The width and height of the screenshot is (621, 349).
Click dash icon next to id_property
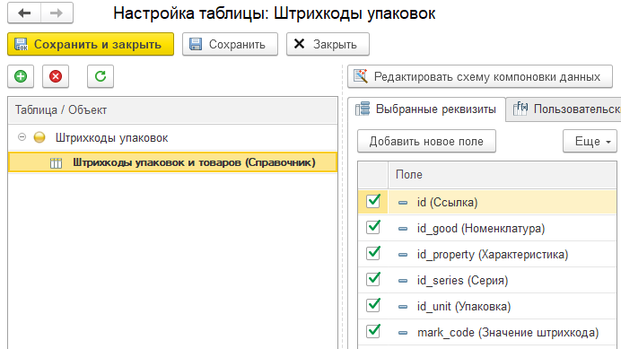[x=403, y=255]
